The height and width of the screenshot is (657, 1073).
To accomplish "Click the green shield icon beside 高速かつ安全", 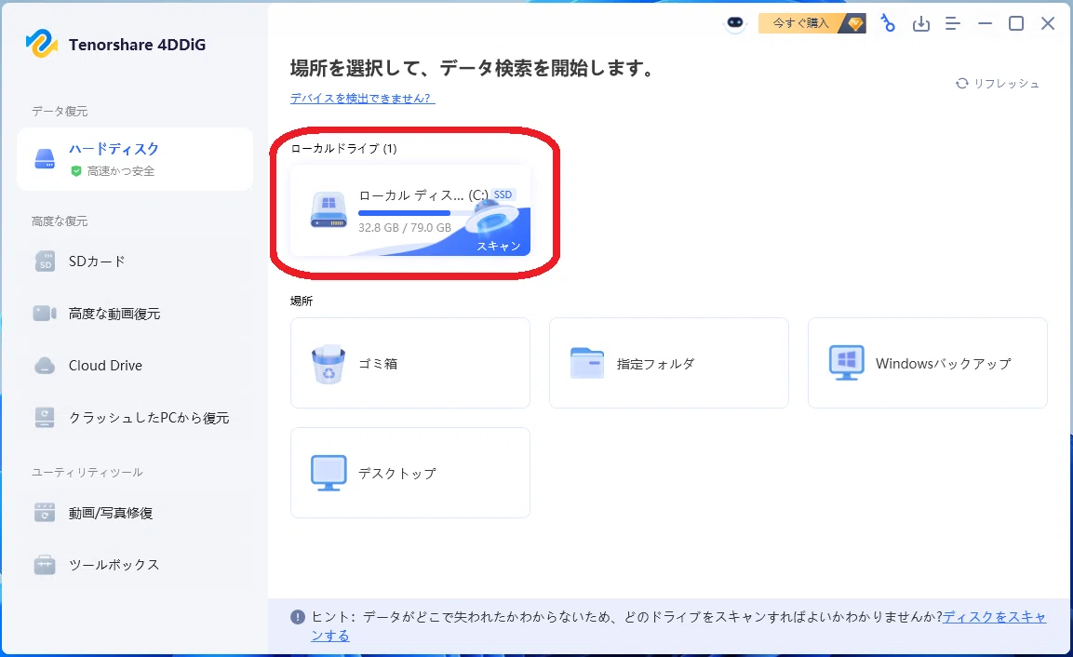I will [76, 171].
